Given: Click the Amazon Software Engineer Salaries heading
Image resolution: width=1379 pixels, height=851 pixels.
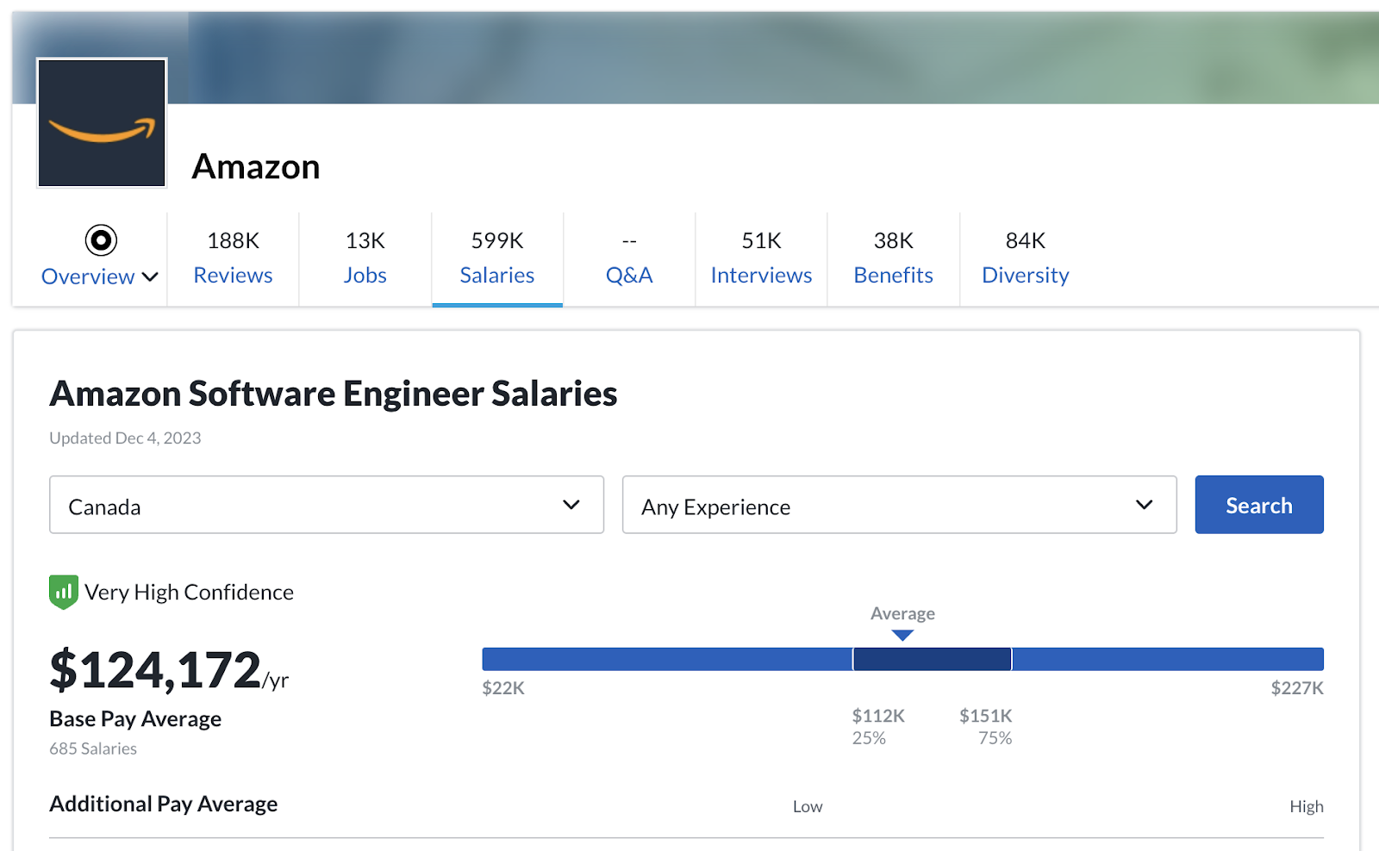Looking at the screenshot, I should [x=334, y=394].
